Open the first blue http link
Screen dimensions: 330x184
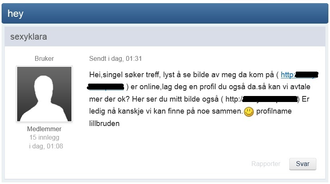[x=299, y=75]
